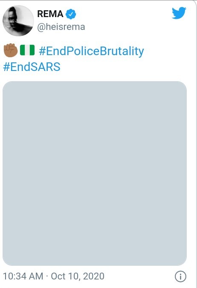The image size is (197, 288).
Task: Click the raised fist emoji
Action: 11,50
